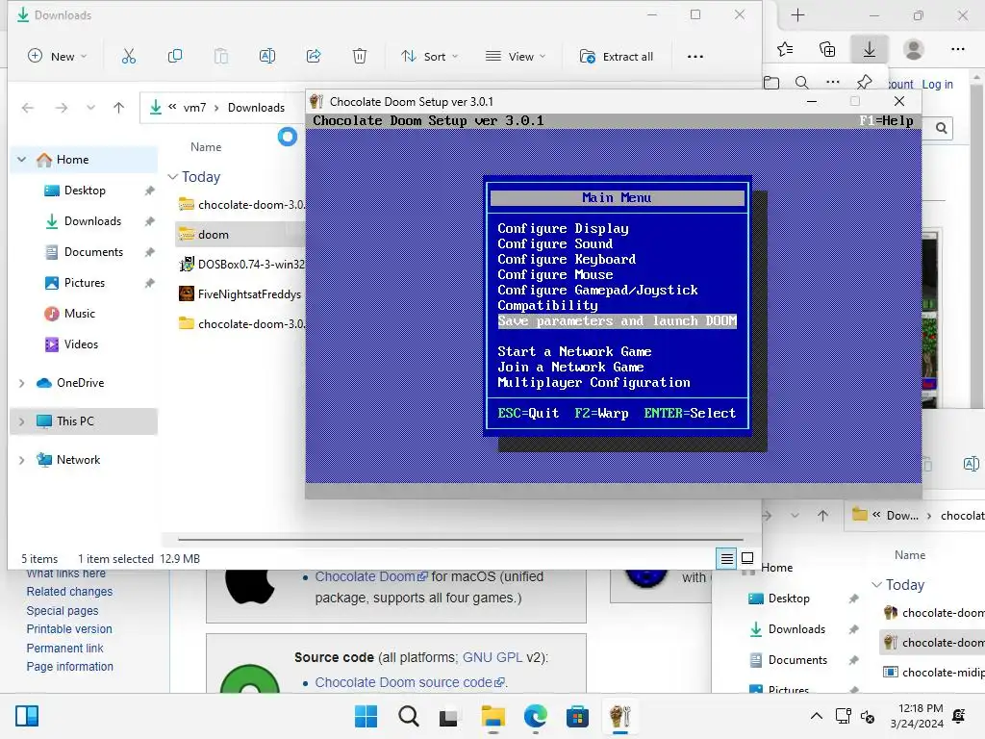Click the Printable version link
Viewport: 985px width, 739px height.
click(x=69, y=629)
